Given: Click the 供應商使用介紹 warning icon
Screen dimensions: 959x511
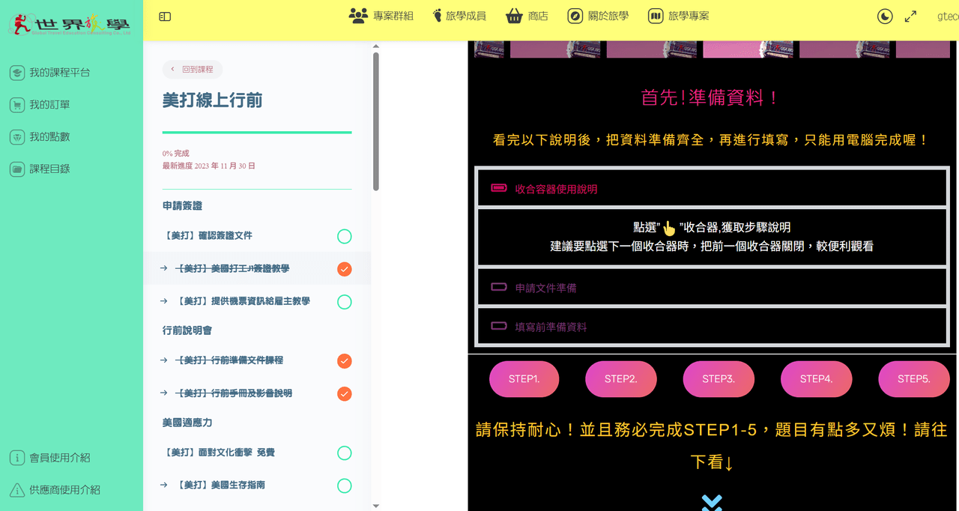Looking at the screenshot, I should pyautogui.click(x=16, y=490).
